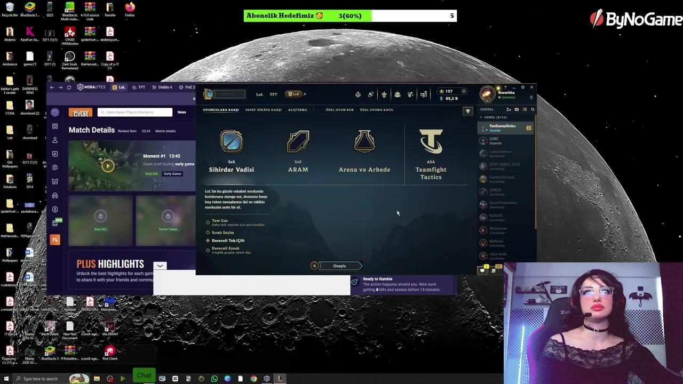The height and width of the screenshot is (384, 683).
Task: Click the Game Name search field in Mobalytics
Action: tap(135, 112)
